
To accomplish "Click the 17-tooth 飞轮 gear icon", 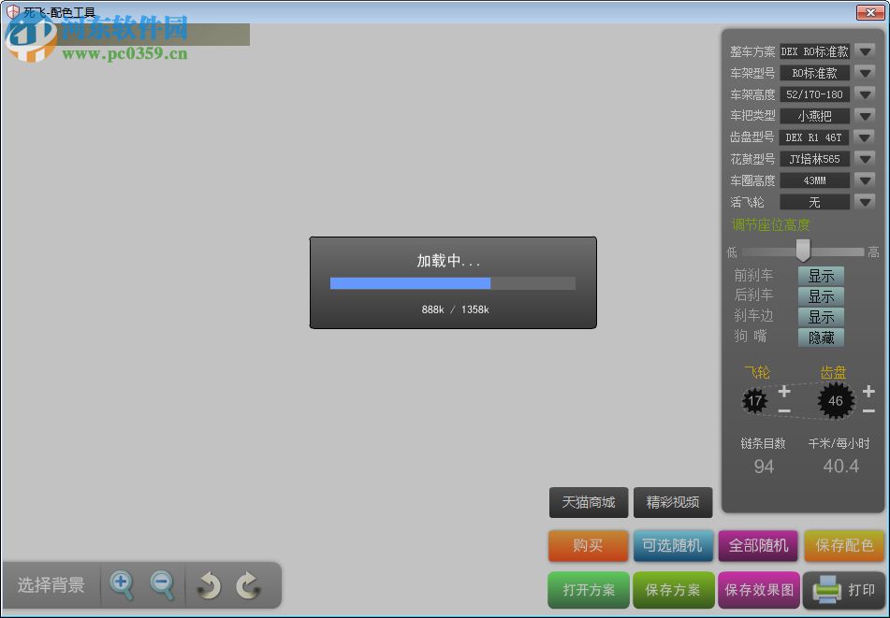I will [x=755, y=401].
